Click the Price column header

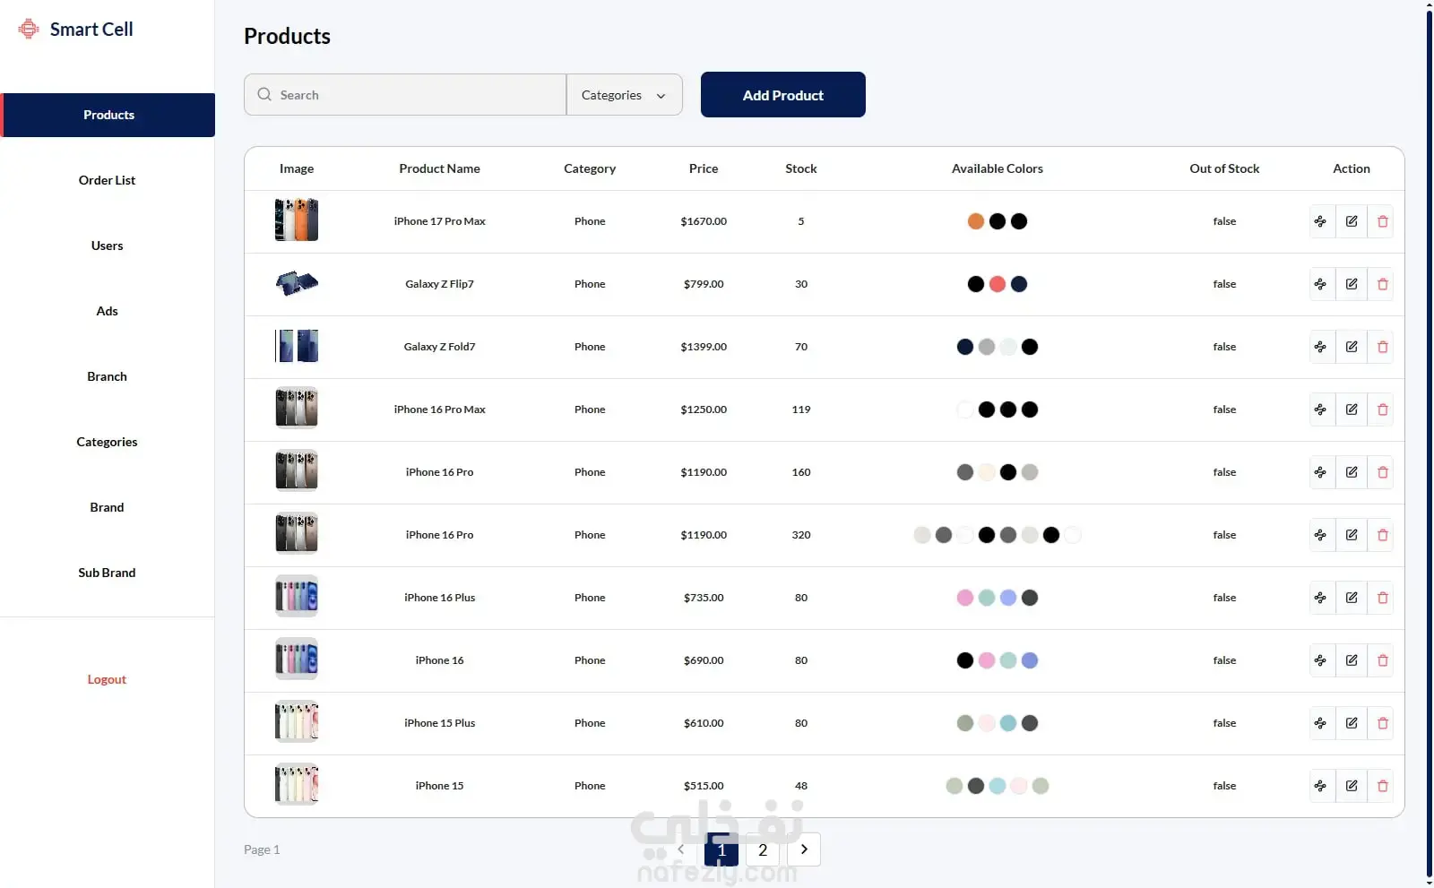(704, 168)
